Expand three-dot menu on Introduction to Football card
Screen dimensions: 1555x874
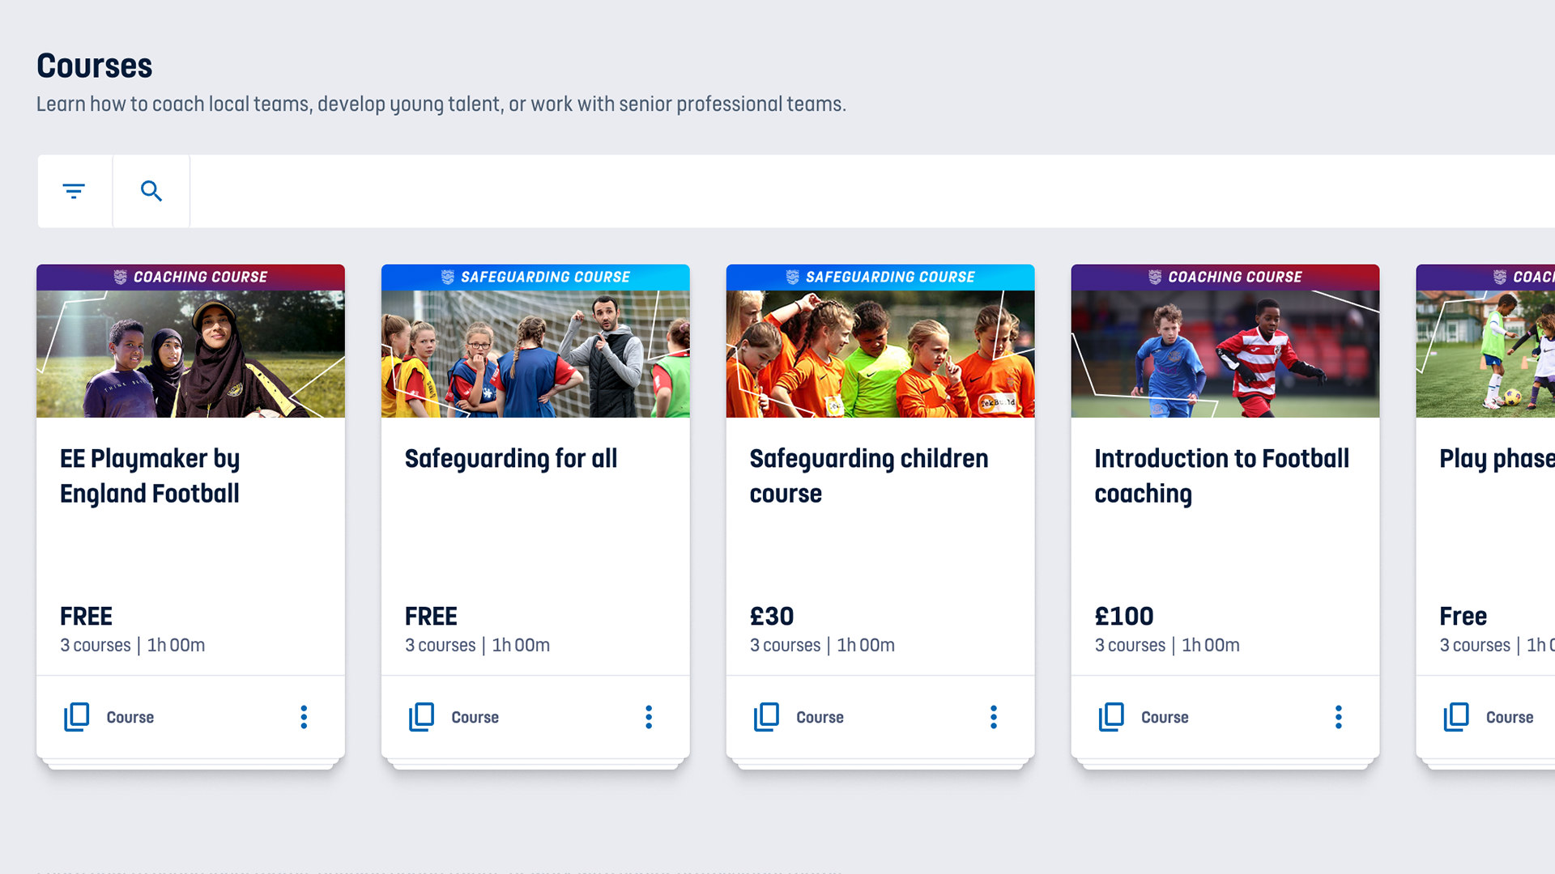[x=1339, y=717]
